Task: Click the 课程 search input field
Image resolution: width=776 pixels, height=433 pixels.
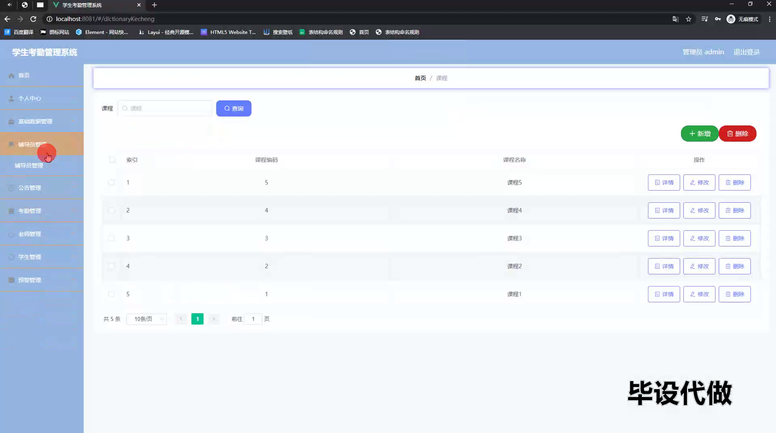Action: (x=165, y=109)
